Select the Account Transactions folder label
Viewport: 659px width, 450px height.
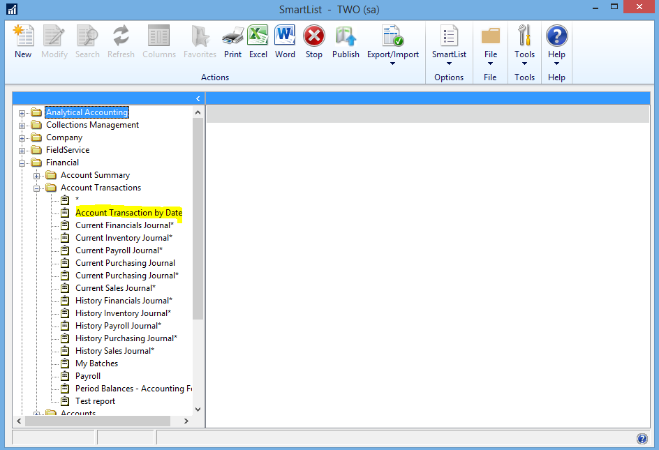coord(101,188)
